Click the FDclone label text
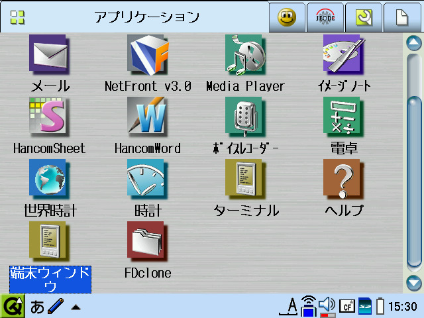 (148, 273)
